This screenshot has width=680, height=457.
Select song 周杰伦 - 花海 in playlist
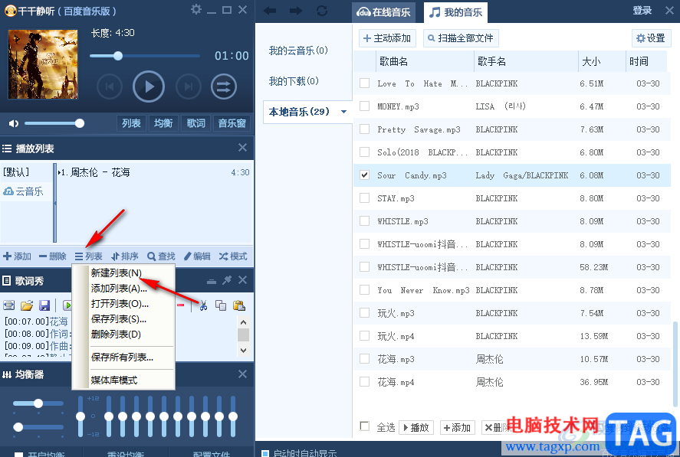coord(154,172)
